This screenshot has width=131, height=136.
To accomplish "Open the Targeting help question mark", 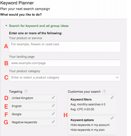I will pos(26,91).
